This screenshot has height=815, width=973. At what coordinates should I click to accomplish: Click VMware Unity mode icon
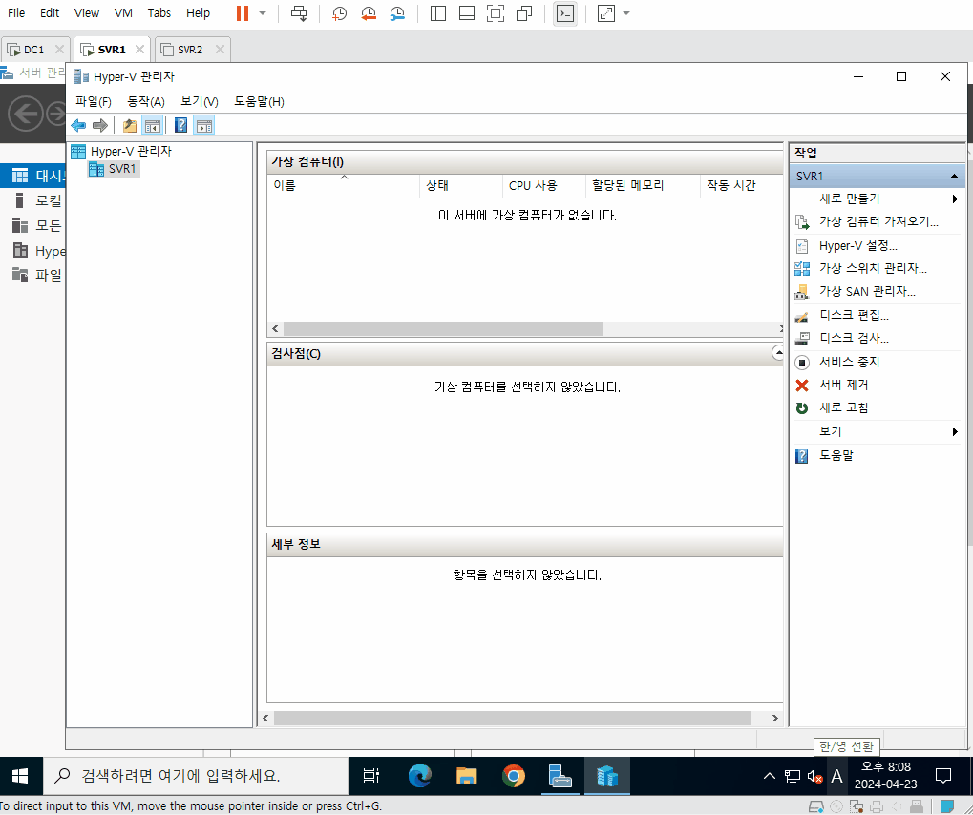524,13
